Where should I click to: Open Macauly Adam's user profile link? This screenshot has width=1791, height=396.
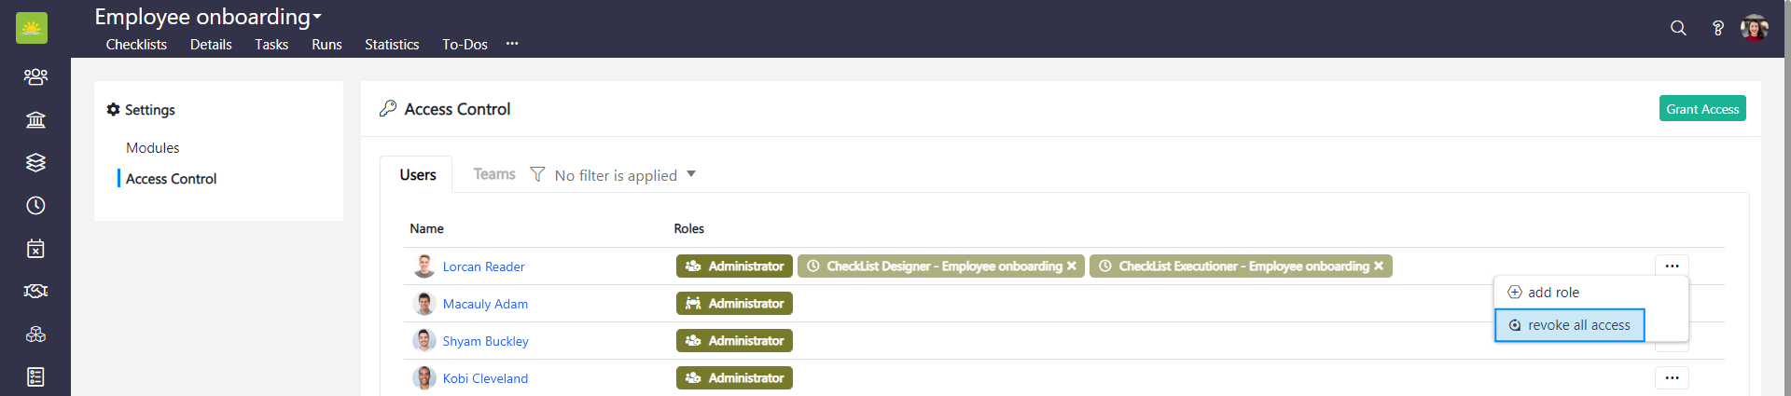click(x=485, y=304)
